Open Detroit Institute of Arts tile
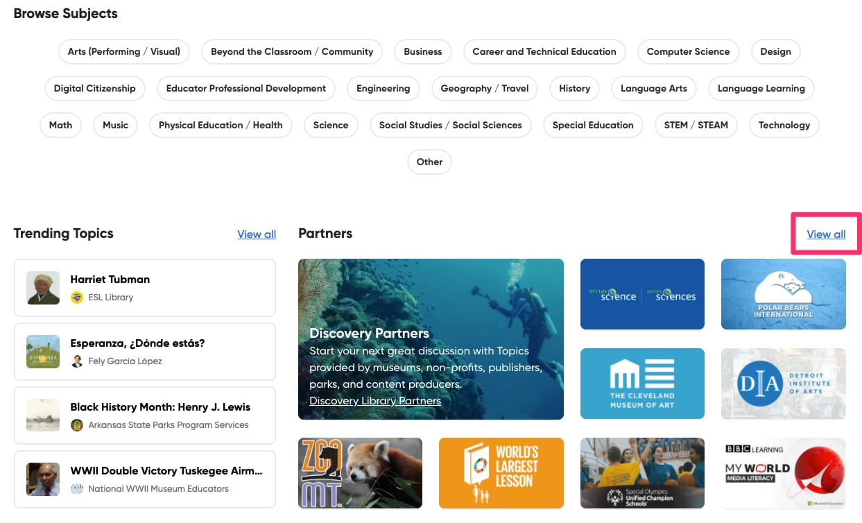This screenshot has height=523, width=862. coord(784,384)
